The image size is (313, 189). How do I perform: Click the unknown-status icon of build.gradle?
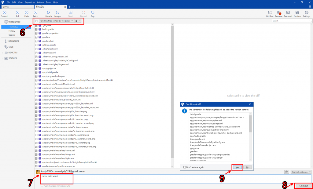40,29
